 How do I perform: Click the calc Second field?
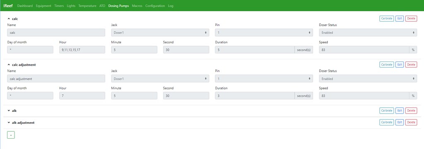pyautogui.click(x=186, y=50)
